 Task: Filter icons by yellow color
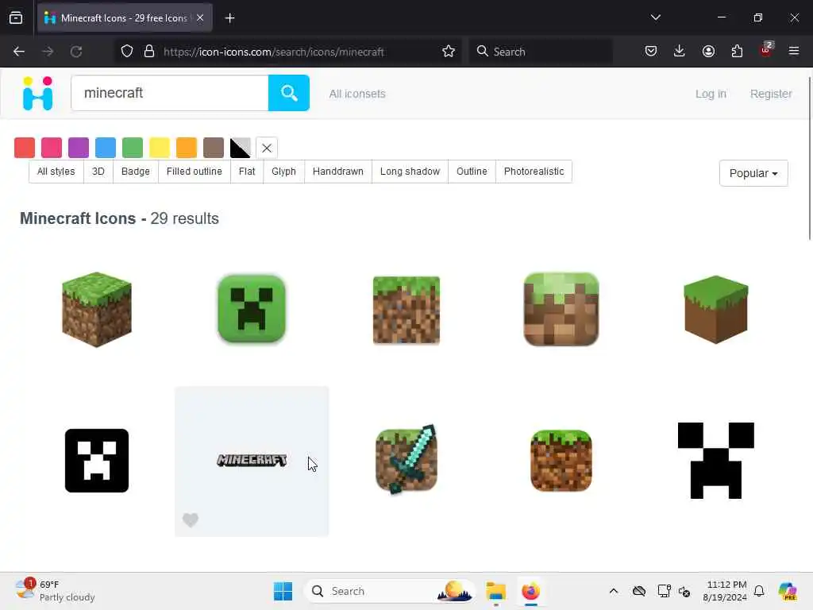(159, 148)
